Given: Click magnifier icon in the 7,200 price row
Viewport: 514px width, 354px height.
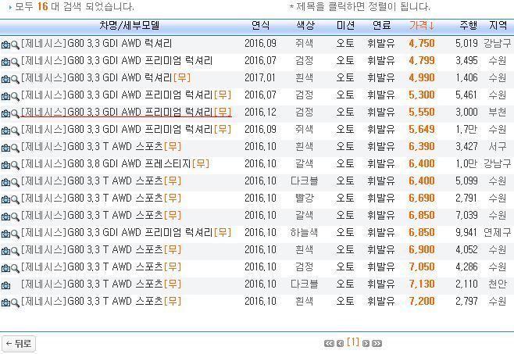Looking at the screenshot, I should [15, 303].
